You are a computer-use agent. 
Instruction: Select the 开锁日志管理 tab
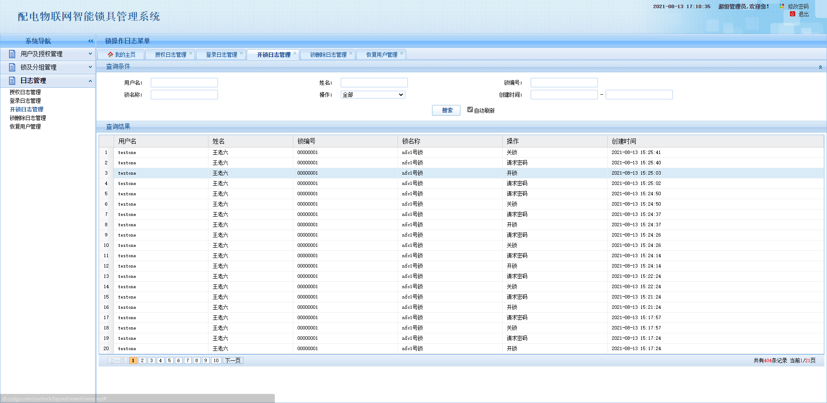(274, 55)
